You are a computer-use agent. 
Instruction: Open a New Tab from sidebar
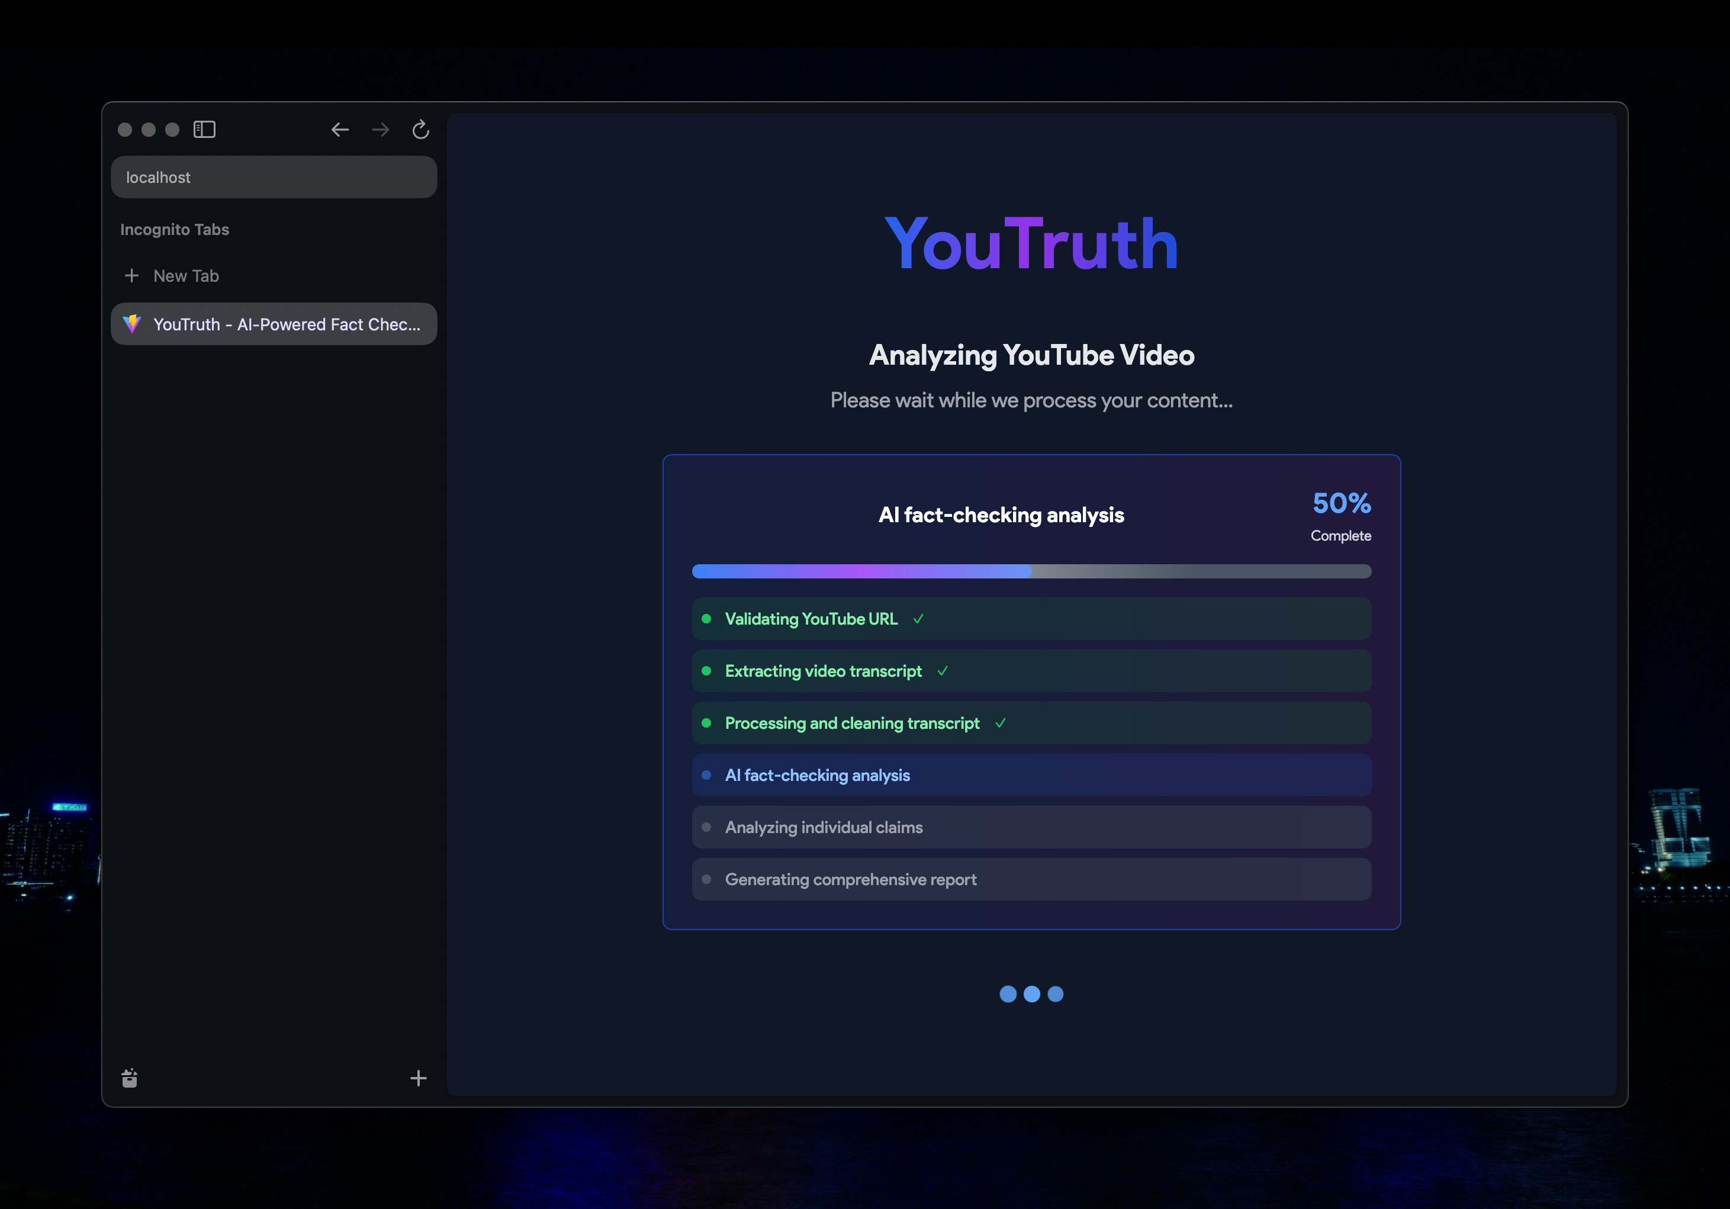point(186,276)
